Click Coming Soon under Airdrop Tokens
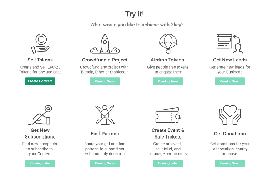Image resolution: width=268 pixels, height=178 pixels. coord(168,81)
